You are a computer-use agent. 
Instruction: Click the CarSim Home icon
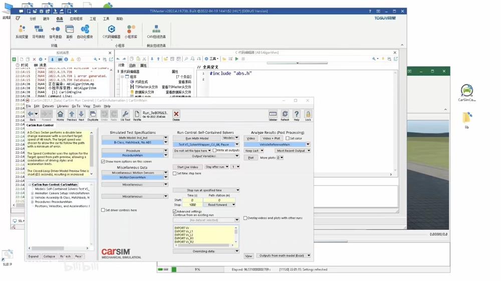[60, 114]
